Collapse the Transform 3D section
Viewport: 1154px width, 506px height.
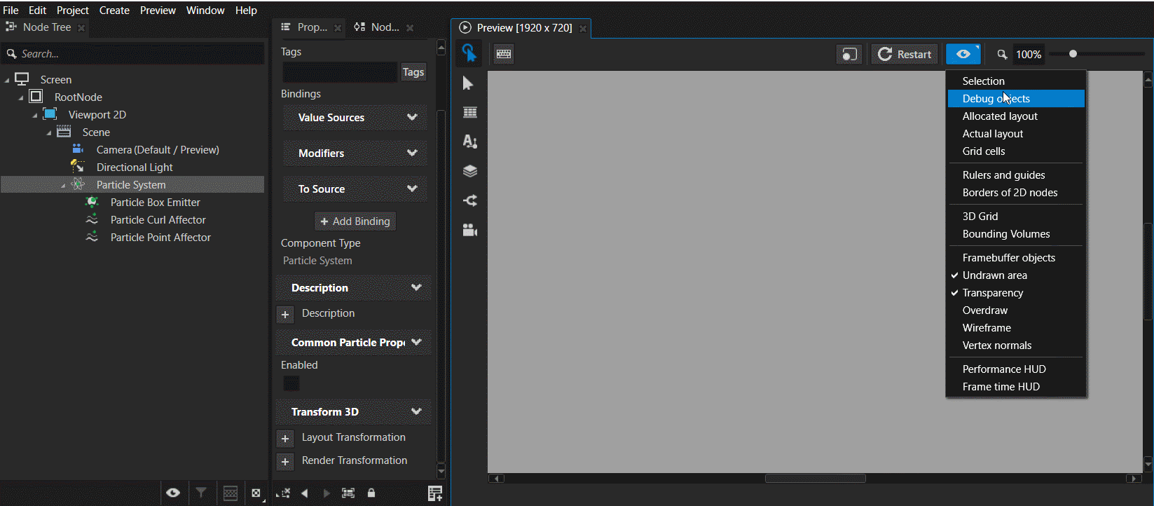(416, 411)
